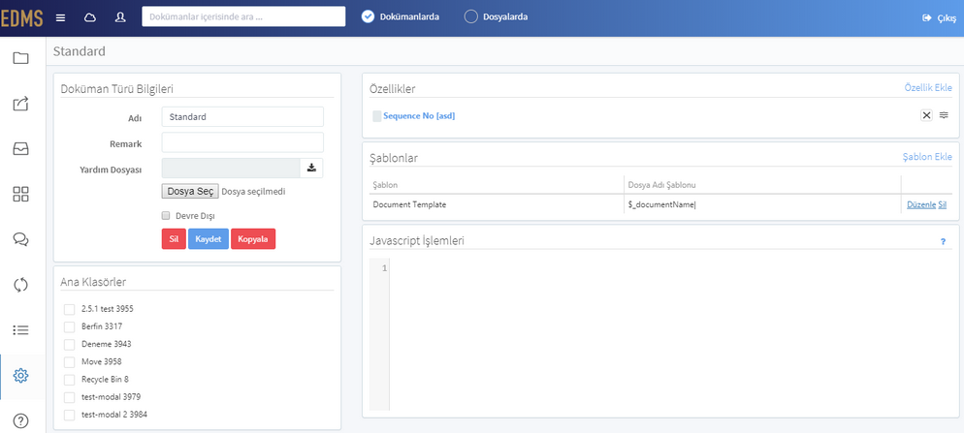Screen dimensions: 964x433
Task: Click the cloud icon in header
Action: [90, 17]
